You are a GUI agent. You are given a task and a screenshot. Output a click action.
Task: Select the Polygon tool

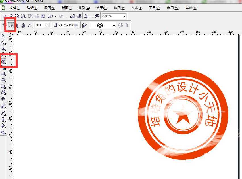3,86
